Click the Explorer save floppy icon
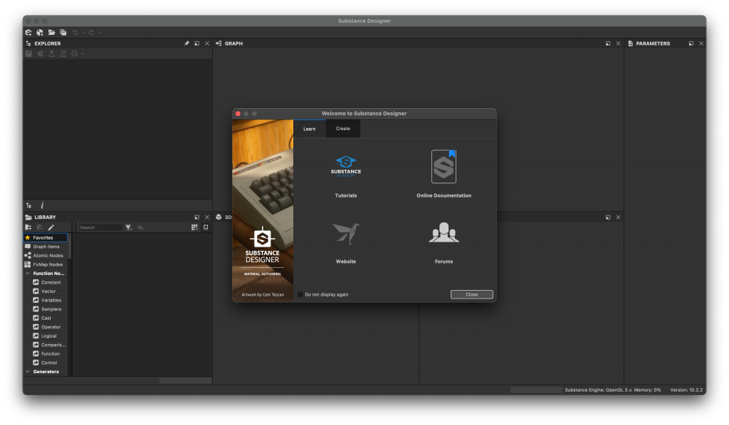The height and width of the screenshot is (425, 729). click(x=28, y=54)
